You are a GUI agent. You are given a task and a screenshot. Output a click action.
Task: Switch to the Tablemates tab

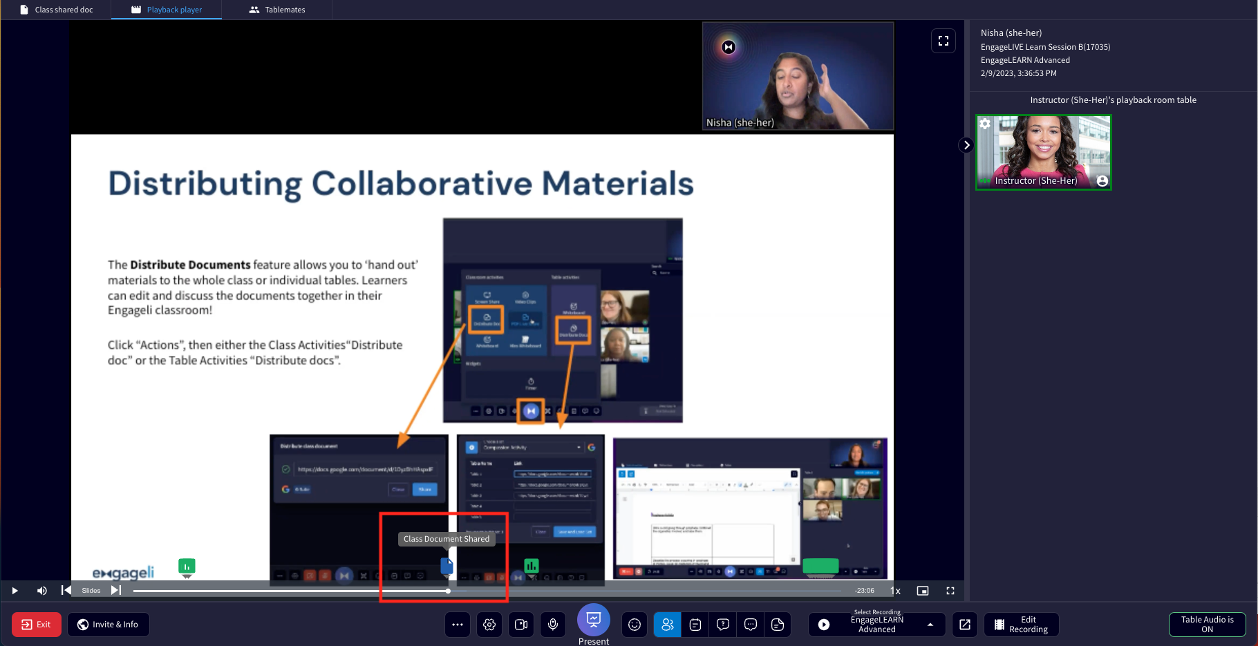click(277, 10)
